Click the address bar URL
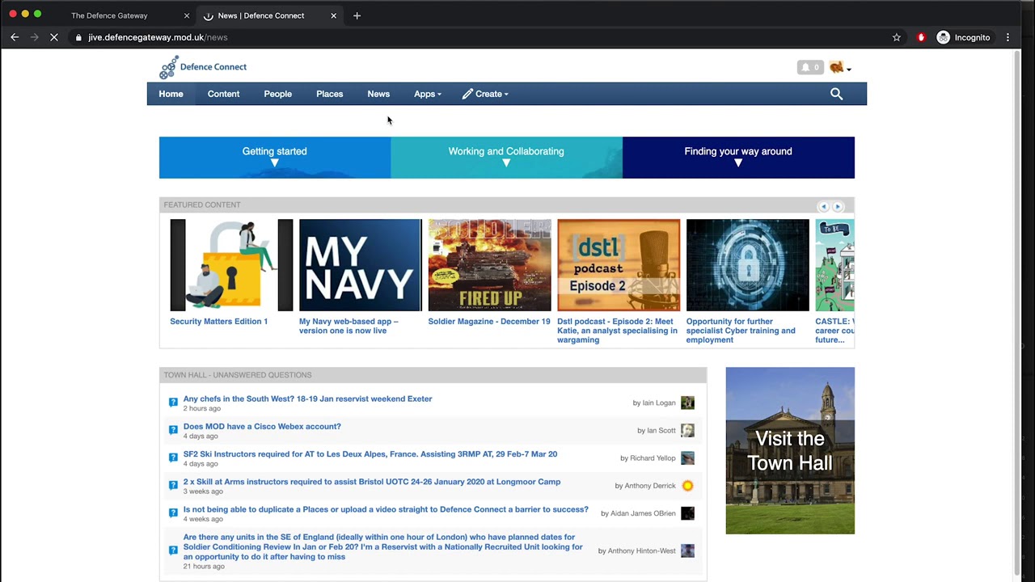The image size is (1035, 582). [158, 37]
